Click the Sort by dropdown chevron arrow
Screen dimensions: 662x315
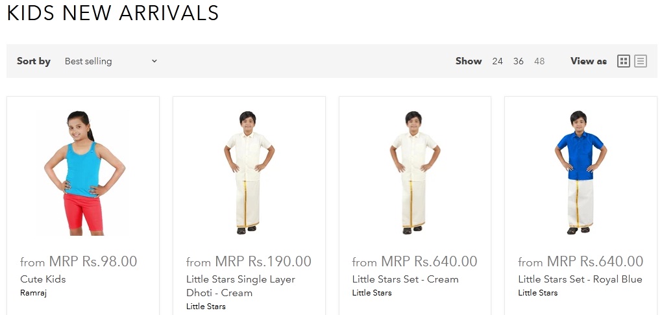click(x=154, y=61)
